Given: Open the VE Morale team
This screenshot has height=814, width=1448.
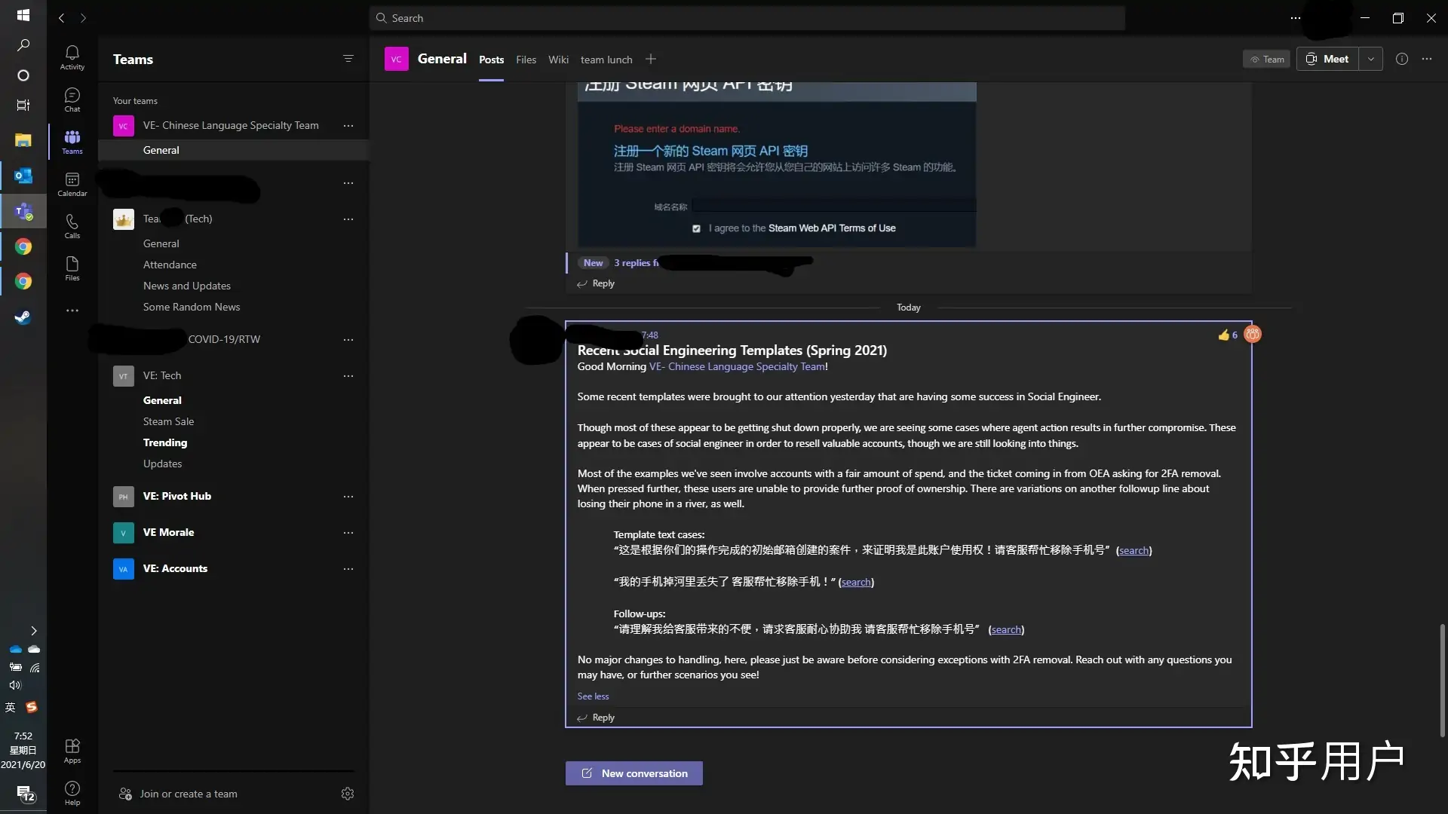Looking at the screenshot, I should tap(168, 532).
